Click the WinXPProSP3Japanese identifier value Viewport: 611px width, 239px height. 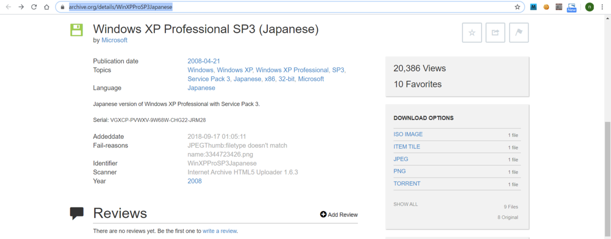pos(222,163)
